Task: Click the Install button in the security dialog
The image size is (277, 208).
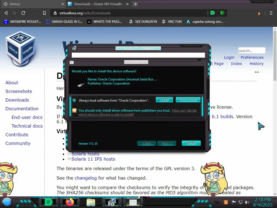Action: click(164, 100)
